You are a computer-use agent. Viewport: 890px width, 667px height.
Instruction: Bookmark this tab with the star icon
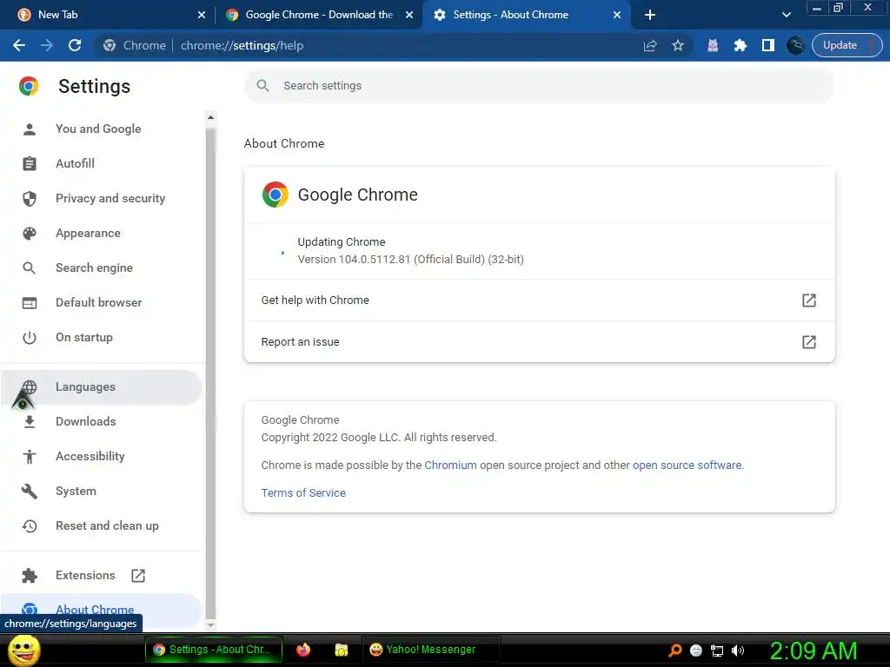[x=678, y=45]
